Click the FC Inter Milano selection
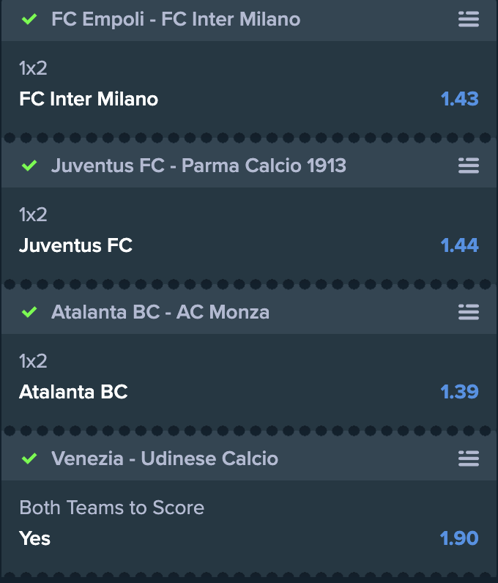The image size is (498, 583). click(x=89, y=99)
